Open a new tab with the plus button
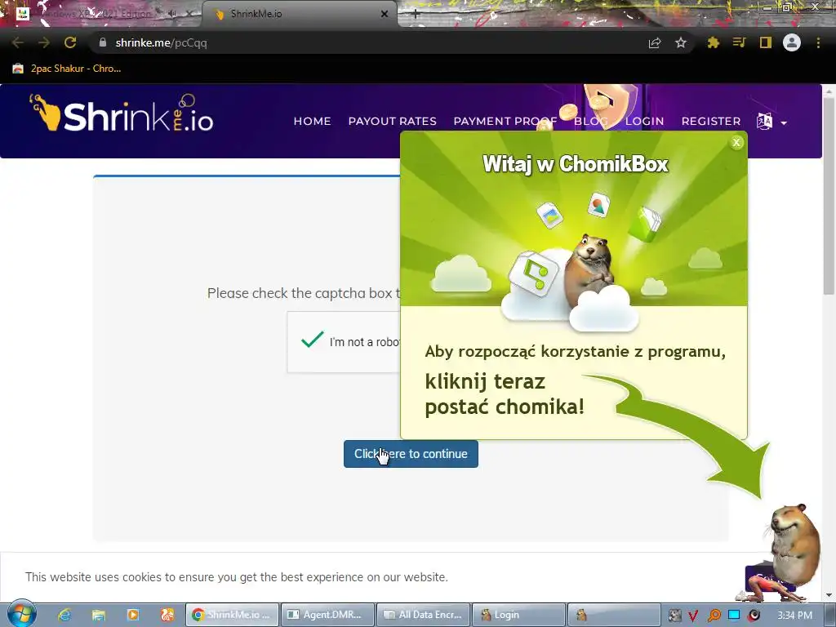The image size is (836, 627). click(416, 14)
